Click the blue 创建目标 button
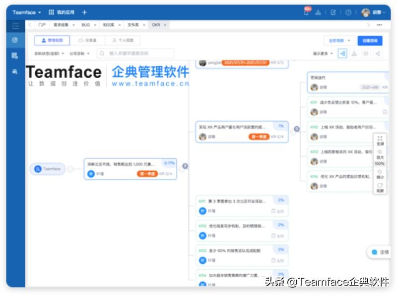Image resolution: width=397 pixels, height=295 pixels. [x=370, y=41]
